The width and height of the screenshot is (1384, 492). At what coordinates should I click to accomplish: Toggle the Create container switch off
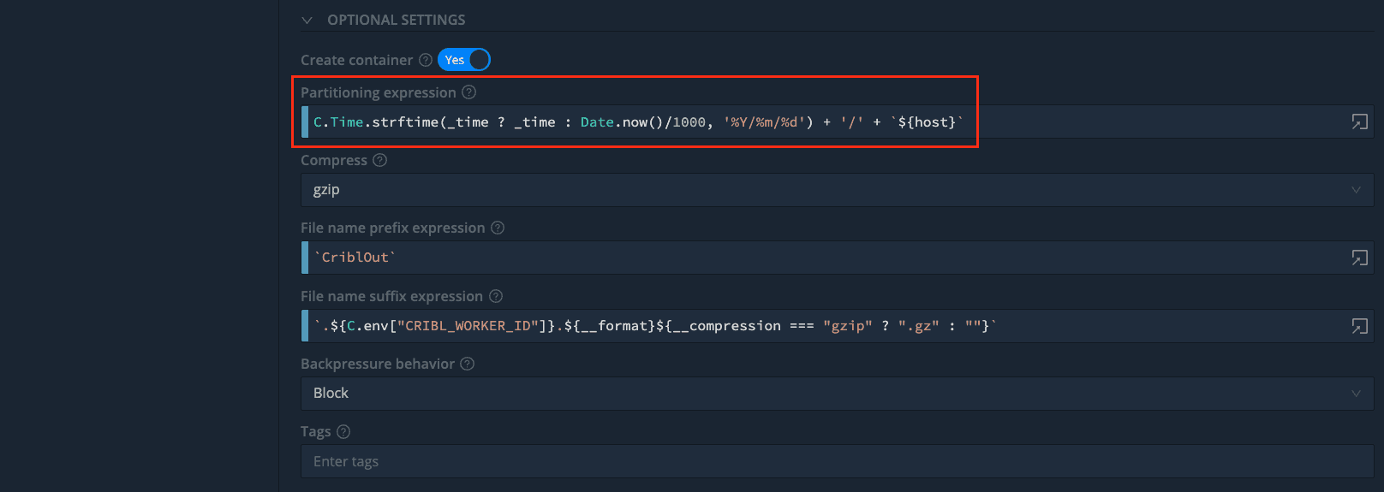tap(464, 60)
